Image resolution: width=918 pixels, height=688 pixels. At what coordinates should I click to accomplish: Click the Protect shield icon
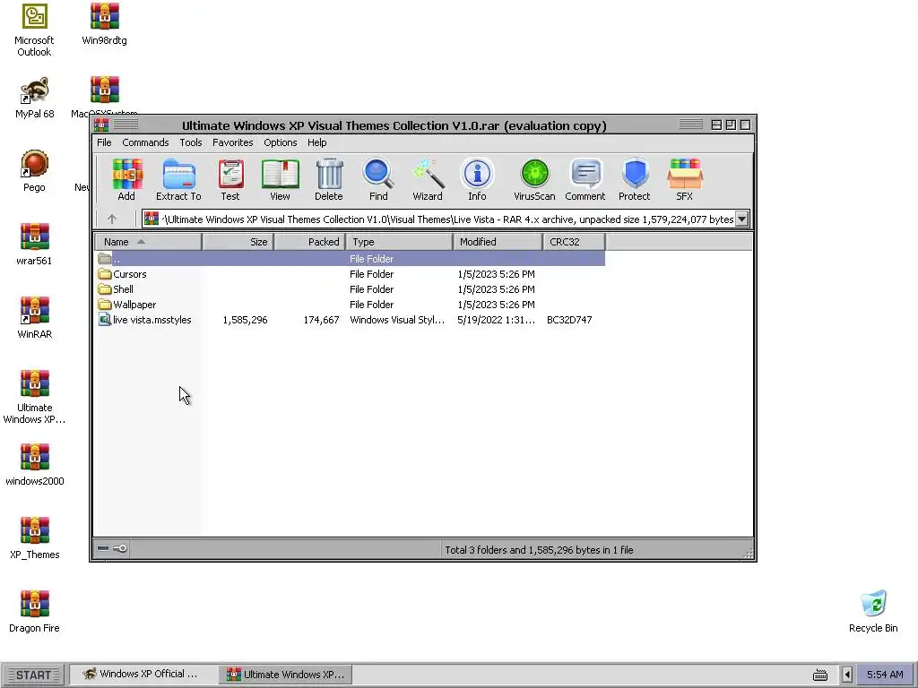[635, 179]
